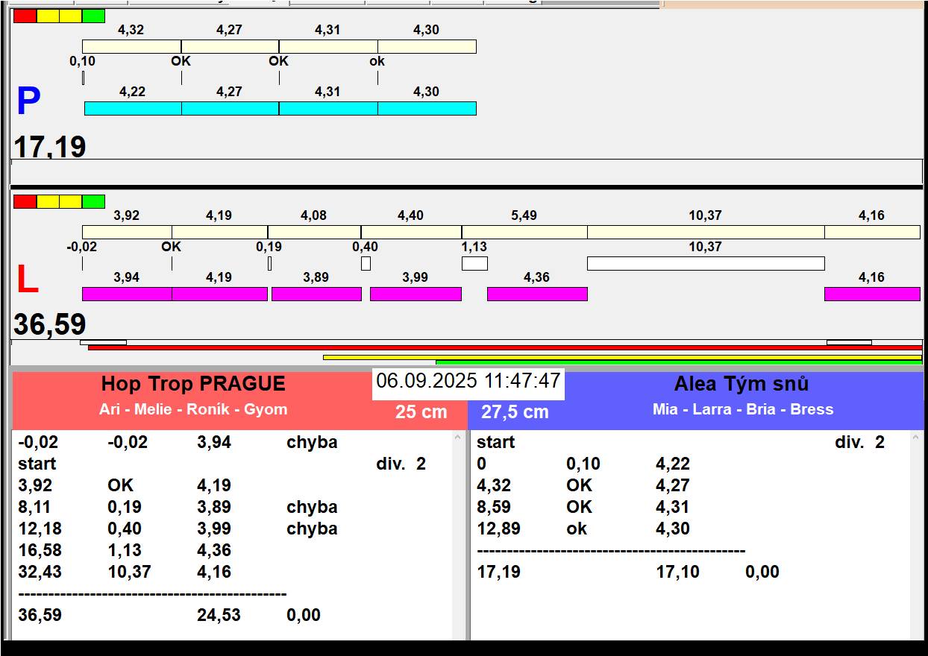
Task: Select the 25 cm jump height label
Action: click(421, 411)
